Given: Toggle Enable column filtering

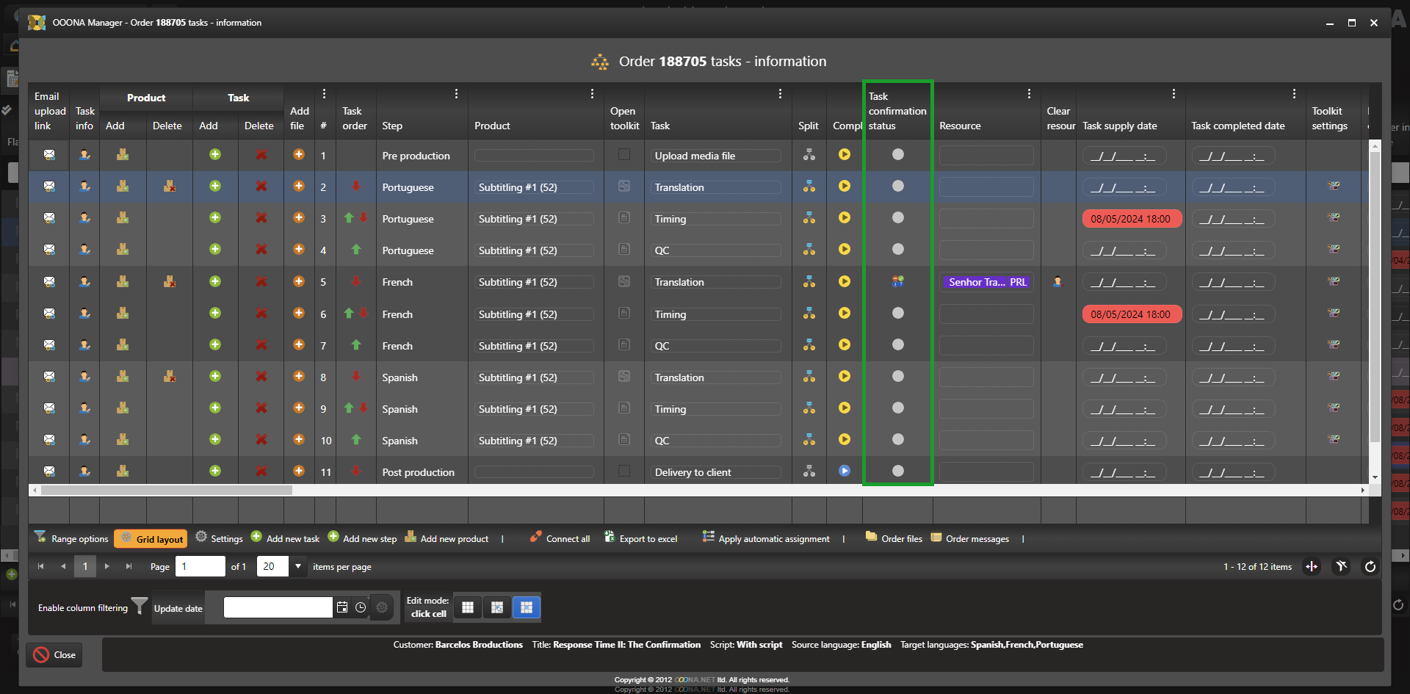Looking at the screenshot, I should 139,607.
